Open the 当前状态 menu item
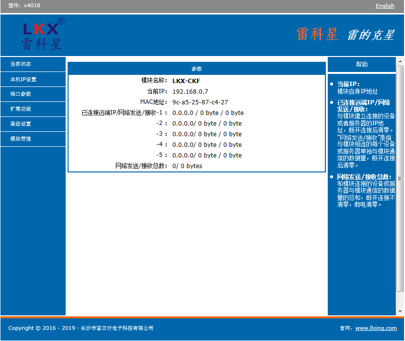Screen dimensions: 405x341 [33, 64]
